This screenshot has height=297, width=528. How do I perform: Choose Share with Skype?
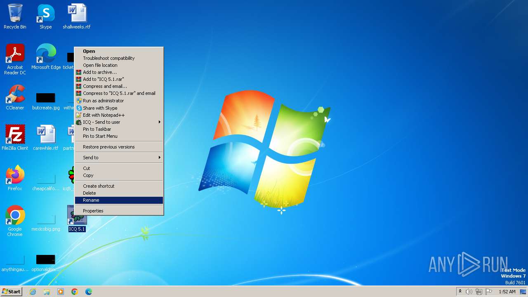point(119,108)
